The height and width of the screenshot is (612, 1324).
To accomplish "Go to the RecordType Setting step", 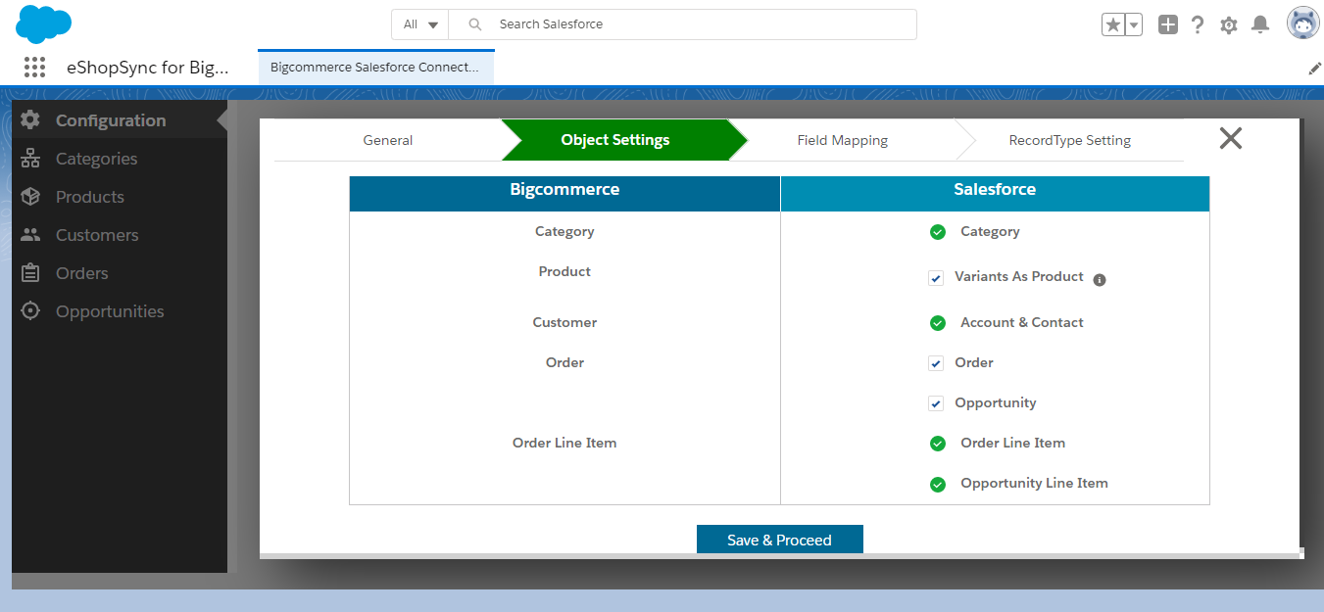I will [1069, 140].
